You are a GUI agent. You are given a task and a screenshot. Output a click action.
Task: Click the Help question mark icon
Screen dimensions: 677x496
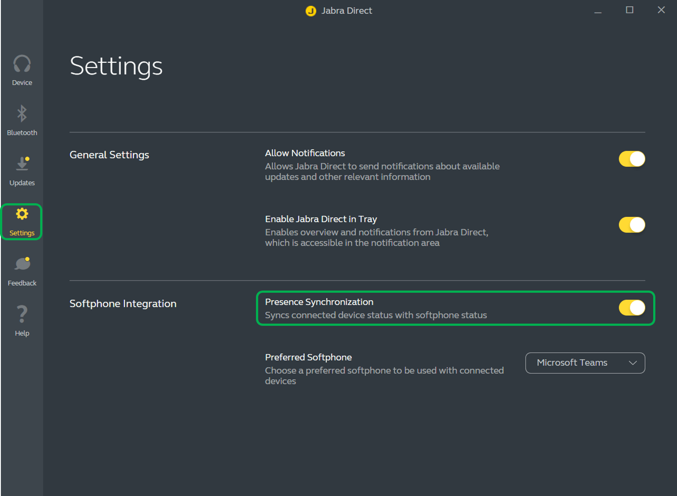click(22, 321)
